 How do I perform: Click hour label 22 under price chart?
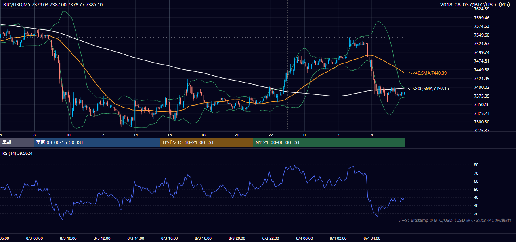click(x=271, y=135)
